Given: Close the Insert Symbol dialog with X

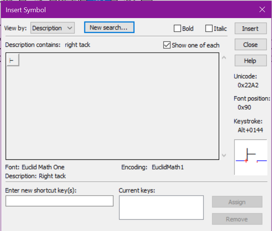Looking at the screenshot, I should coord(262,10).
